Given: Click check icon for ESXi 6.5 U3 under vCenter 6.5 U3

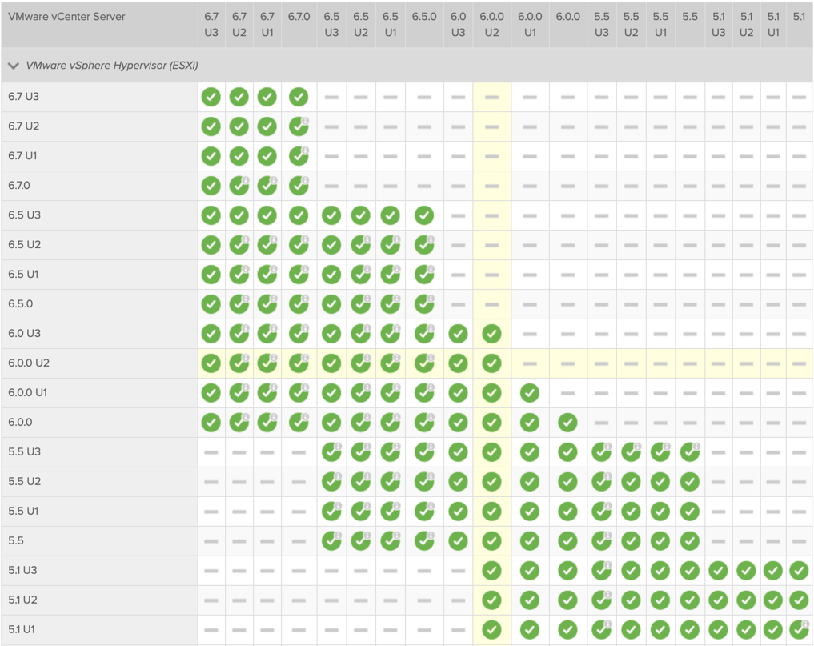Looking at the screenshot, I should [331, 215].
